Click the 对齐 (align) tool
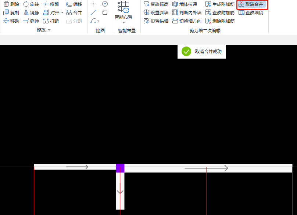The width and height of the screenshot is (297, 215). tap(51, 13)
